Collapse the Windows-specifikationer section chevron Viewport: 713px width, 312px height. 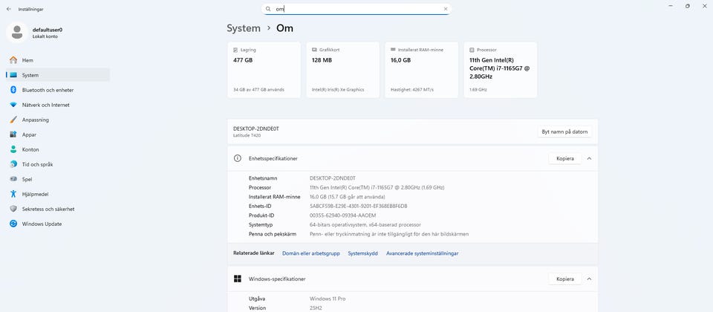pyautogui.click(x=589, y=279)
